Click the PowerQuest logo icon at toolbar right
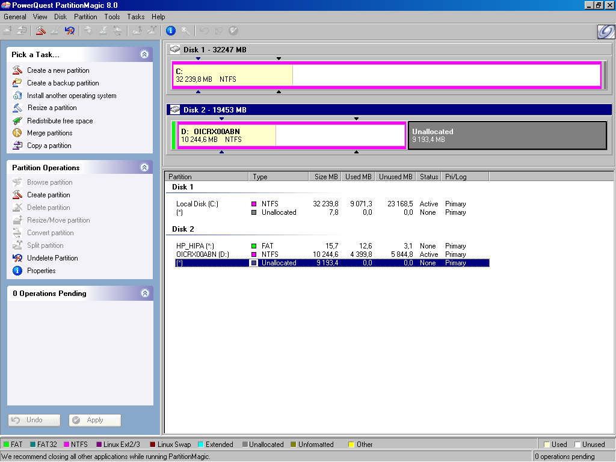This screenshot has height=462, width=616. pyautogui.click(x=605, y=31)
